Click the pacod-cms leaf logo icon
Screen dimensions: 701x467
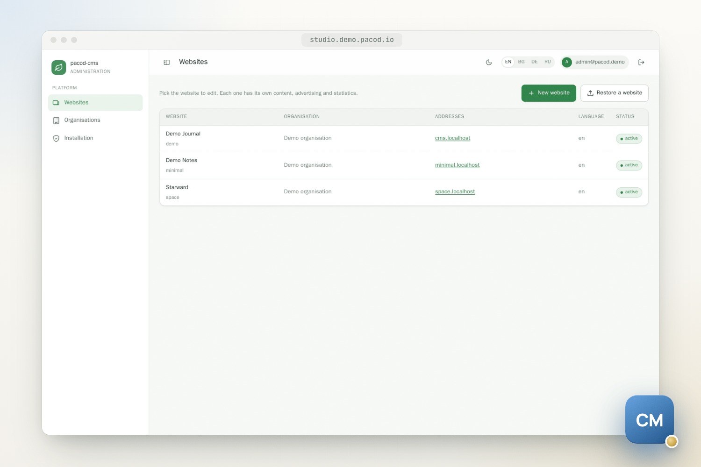coord(58,67)
